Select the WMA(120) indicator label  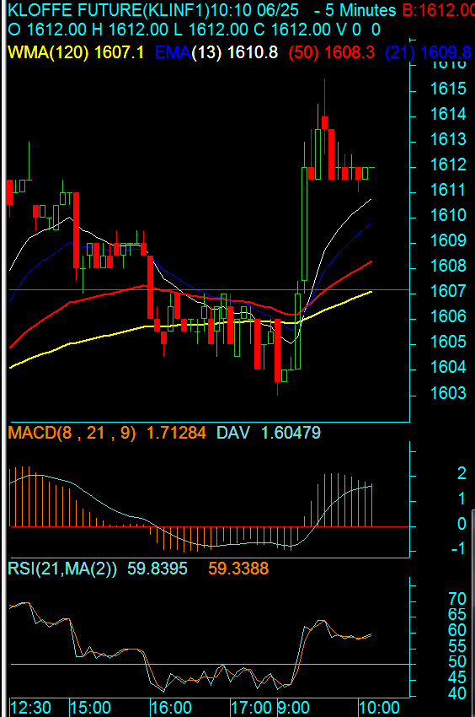coord(48,52)
